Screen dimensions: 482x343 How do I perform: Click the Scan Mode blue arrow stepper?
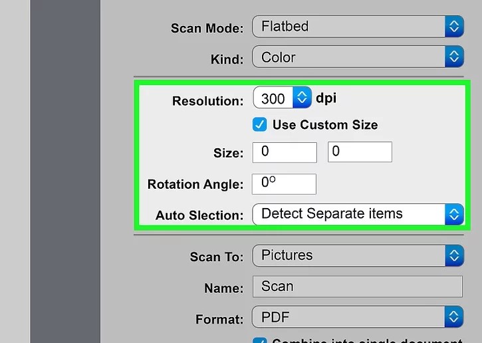454,27
